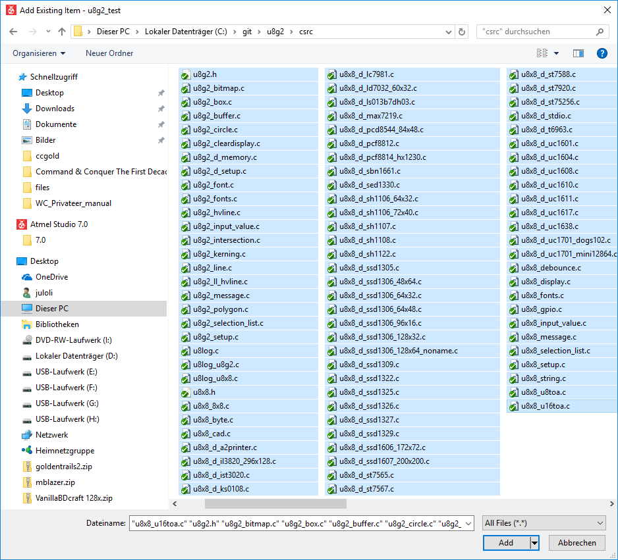This screenshot has height=560, width=618.
Task: Expand the Add button split arrow
Action: point(534,543)
